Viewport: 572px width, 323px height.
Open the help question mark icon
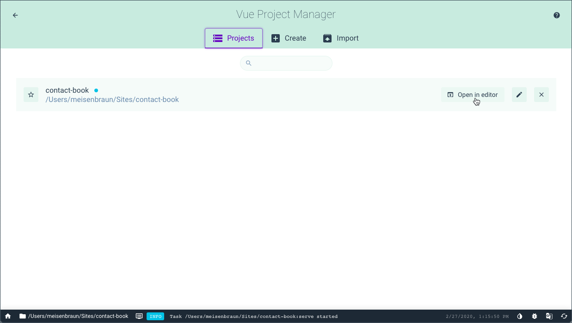pos(556,15)
